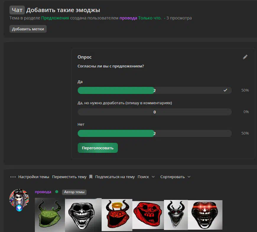Click the Да poll result bar

[155, 90]
